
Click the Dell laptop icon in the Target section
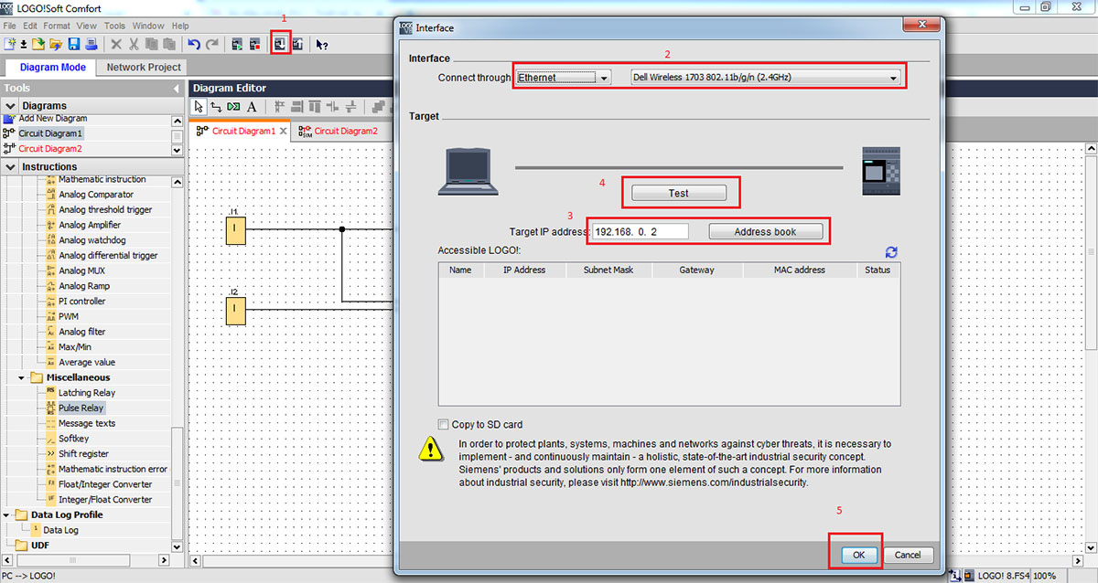click(x=468, y=171)
